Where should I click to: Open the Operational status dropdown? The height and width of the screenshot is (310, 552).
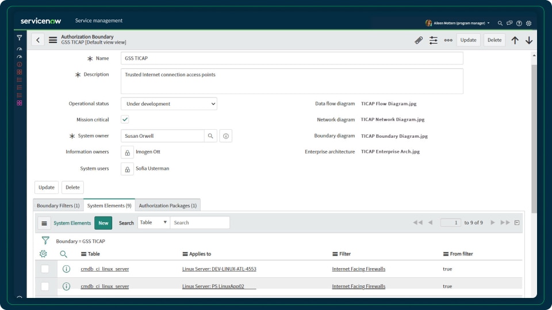(x=168, y=104)
